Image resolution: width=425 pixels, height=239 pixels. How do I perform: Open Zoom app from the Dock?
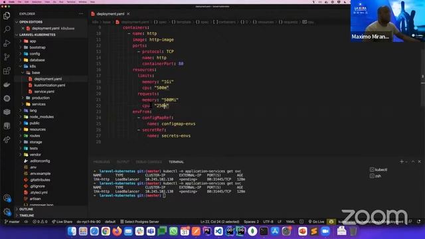(325, 231)
